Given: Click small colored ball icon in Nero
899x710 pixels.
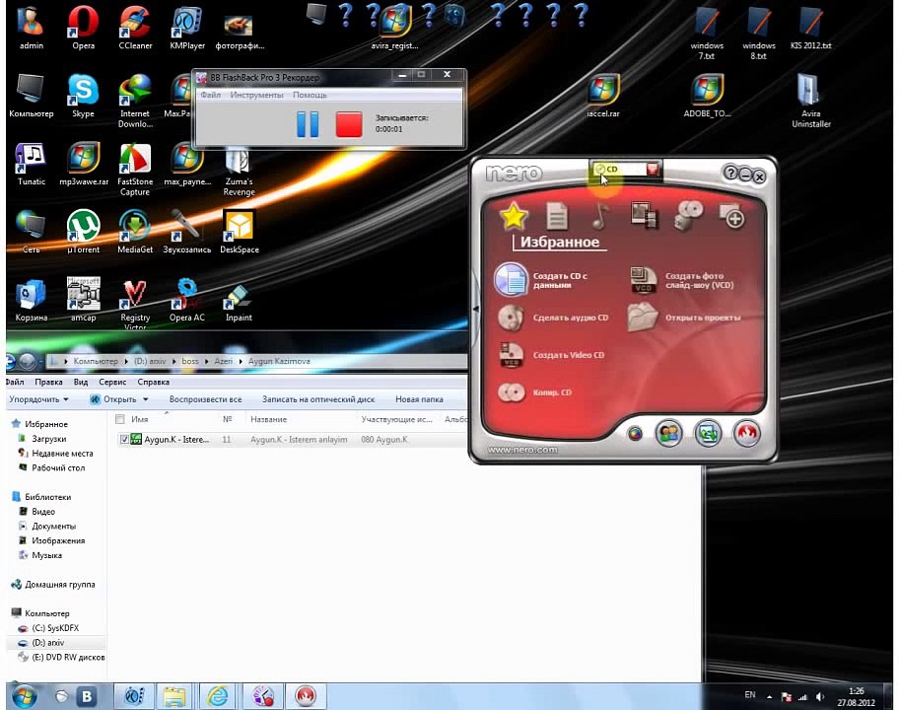Looking at the screenshot, I should (x=635, y=434).
